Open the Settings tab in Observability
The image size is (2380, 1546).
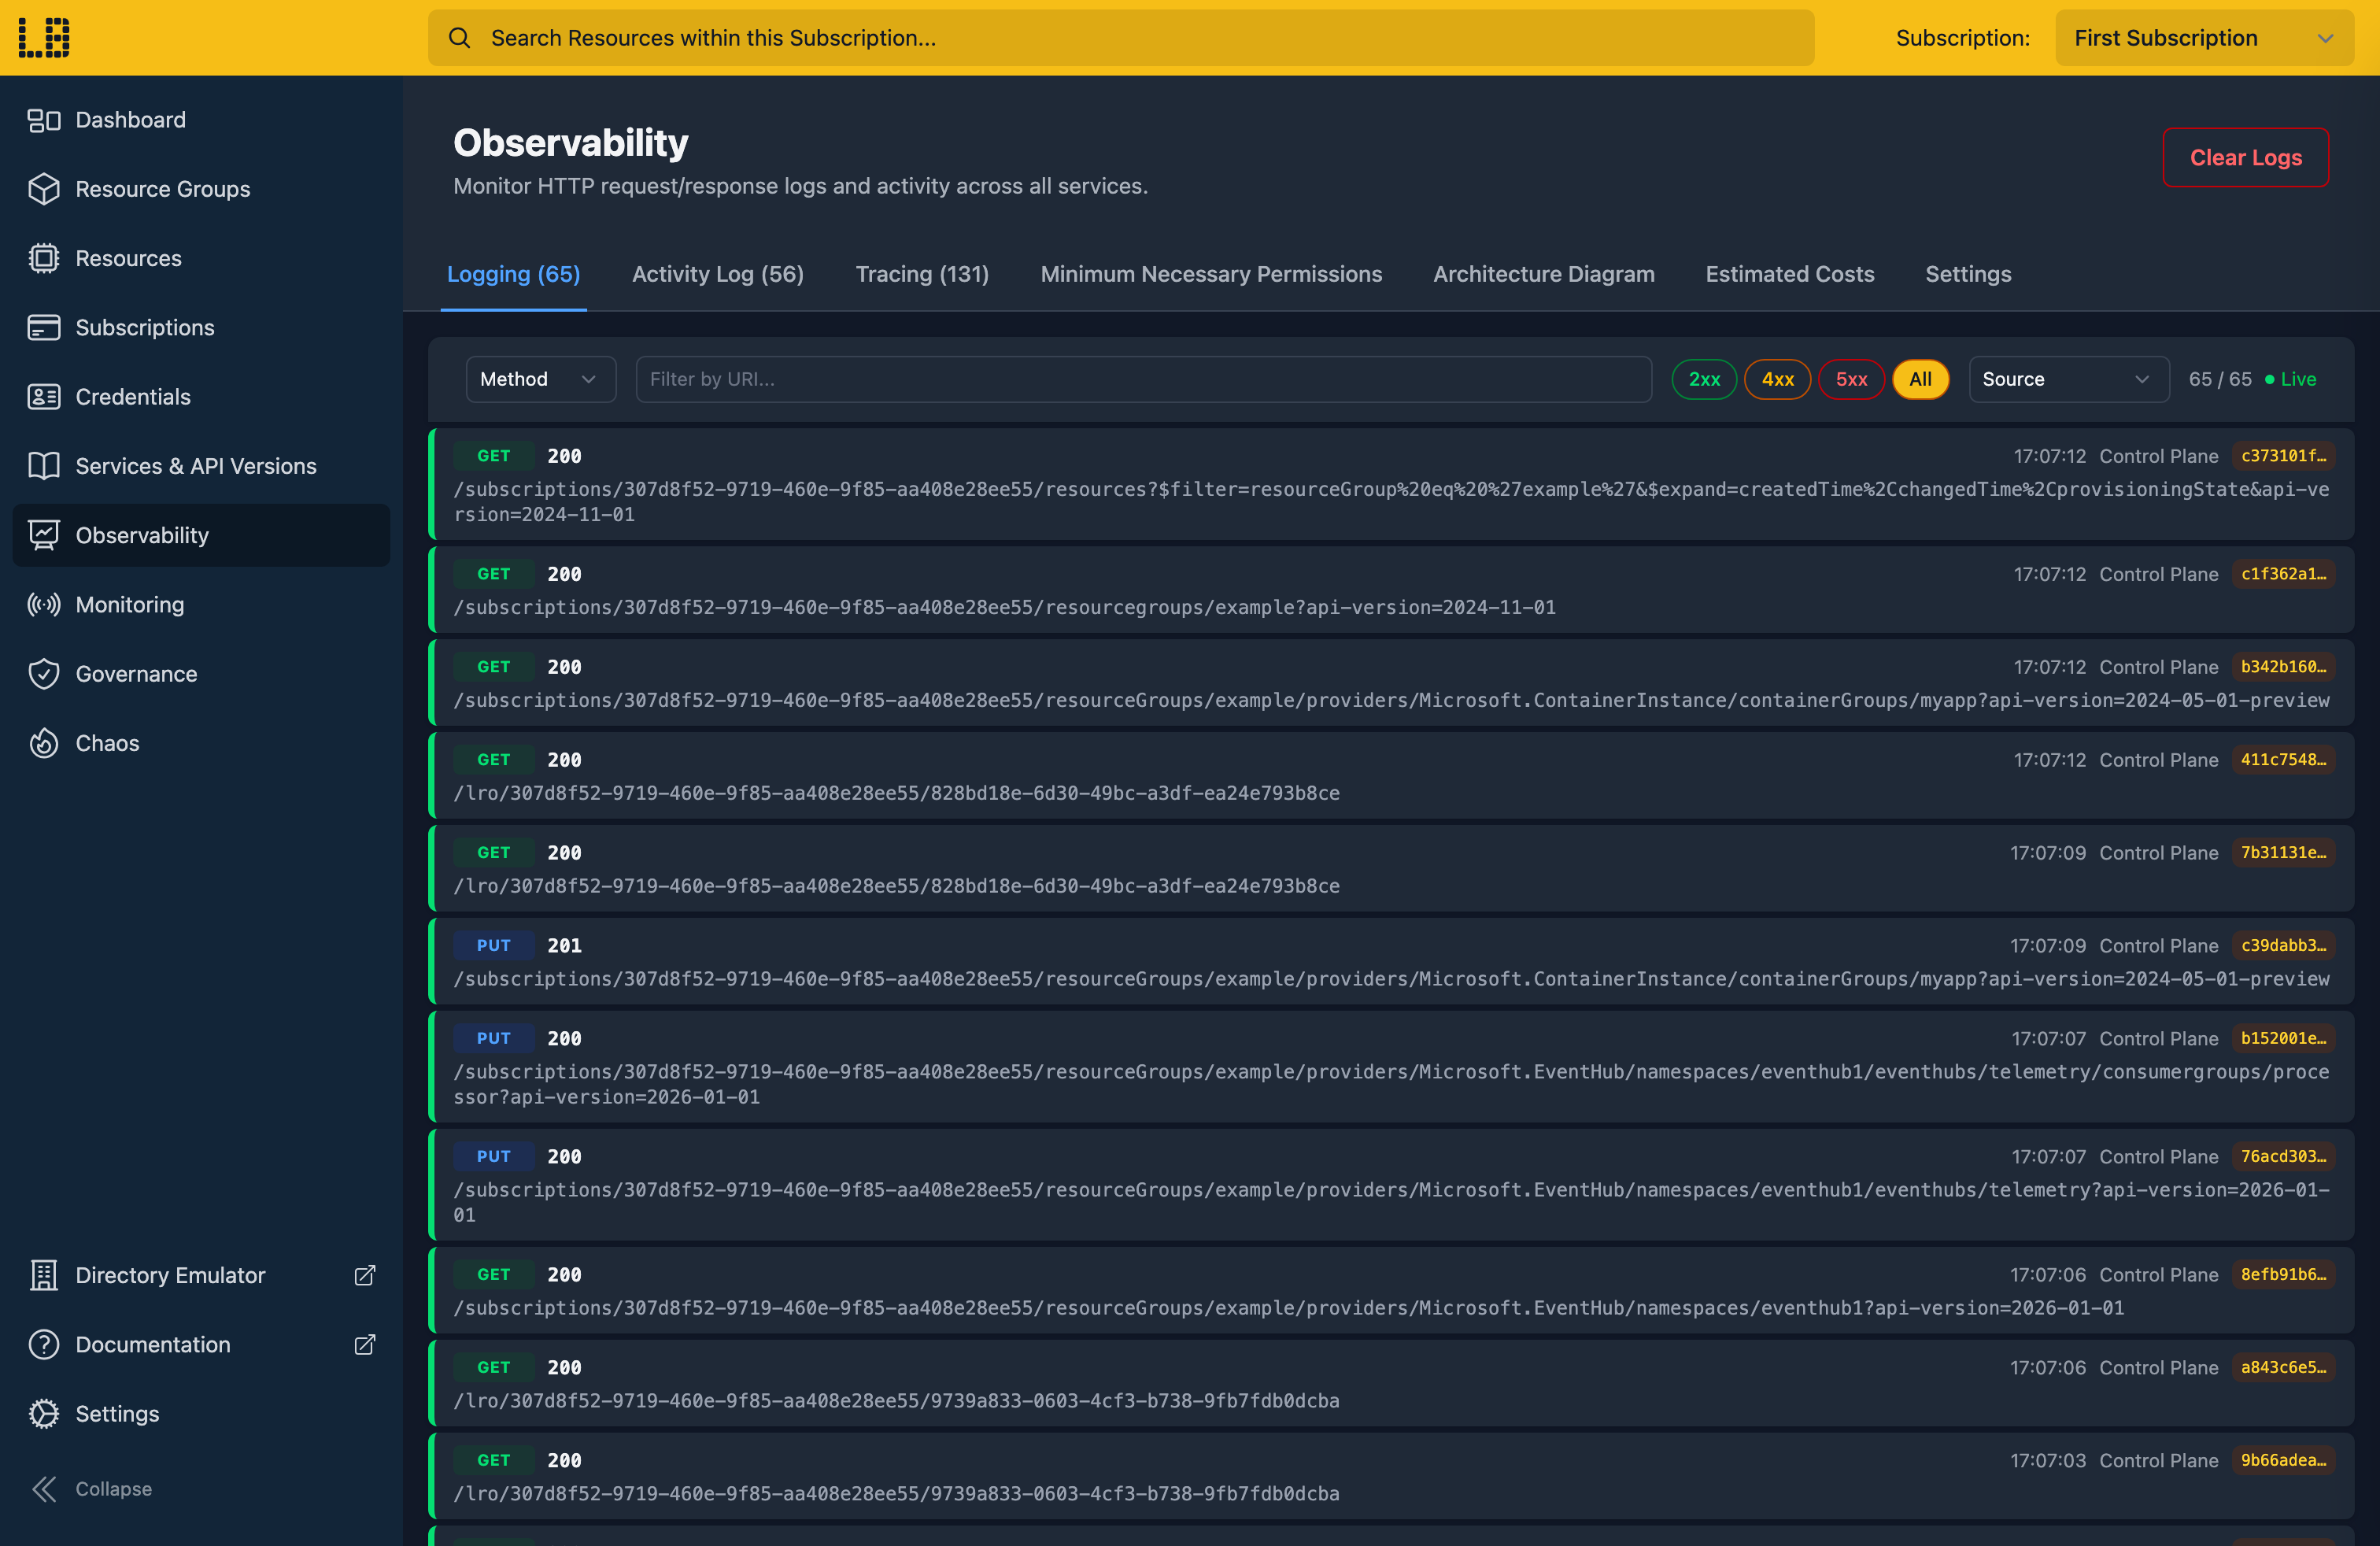coord(1967,274)
